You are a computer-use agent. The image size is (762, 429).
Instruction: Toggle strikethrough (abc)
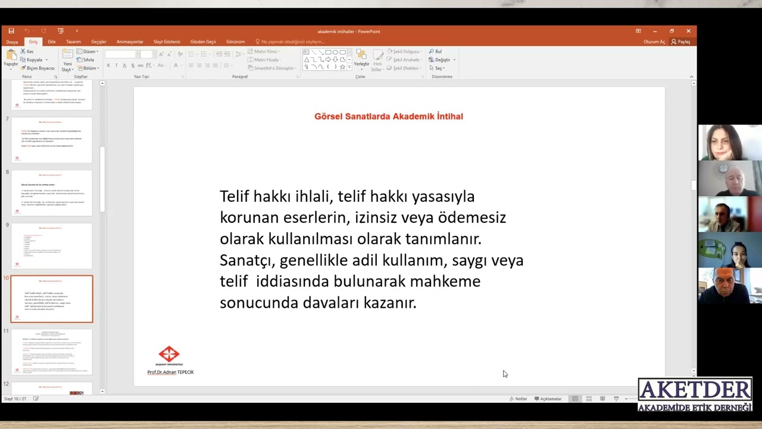pos(140,65)
